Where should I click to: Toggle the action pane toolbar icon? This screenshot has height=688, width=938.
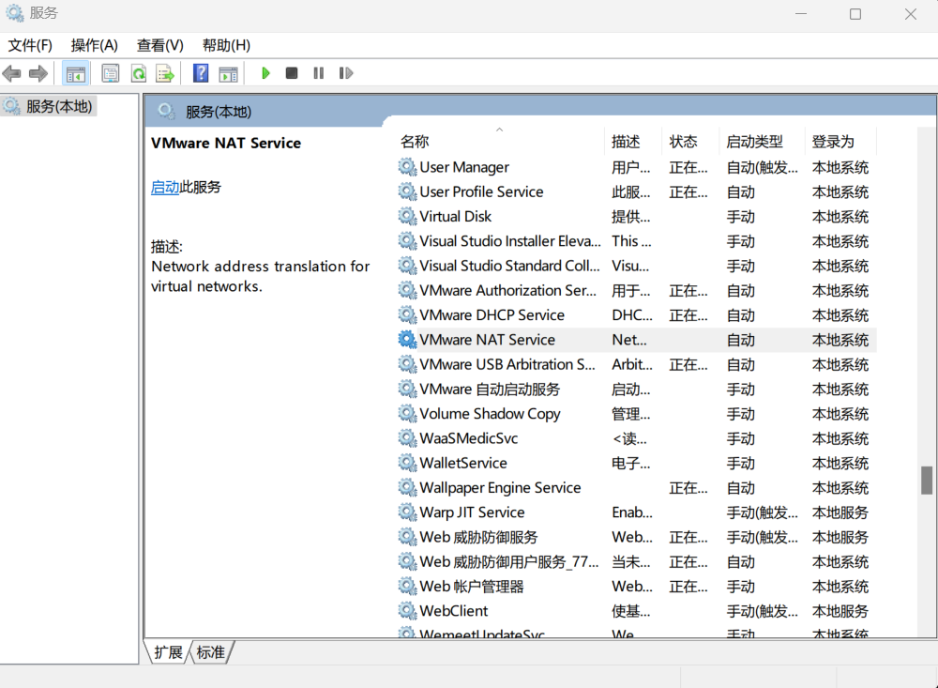click(228, 73)
